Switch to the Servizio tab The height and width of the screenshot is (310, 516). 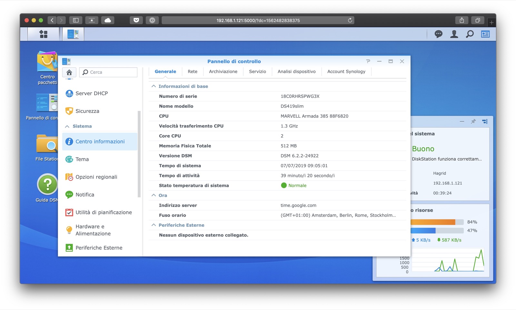(x=258, y=71)
